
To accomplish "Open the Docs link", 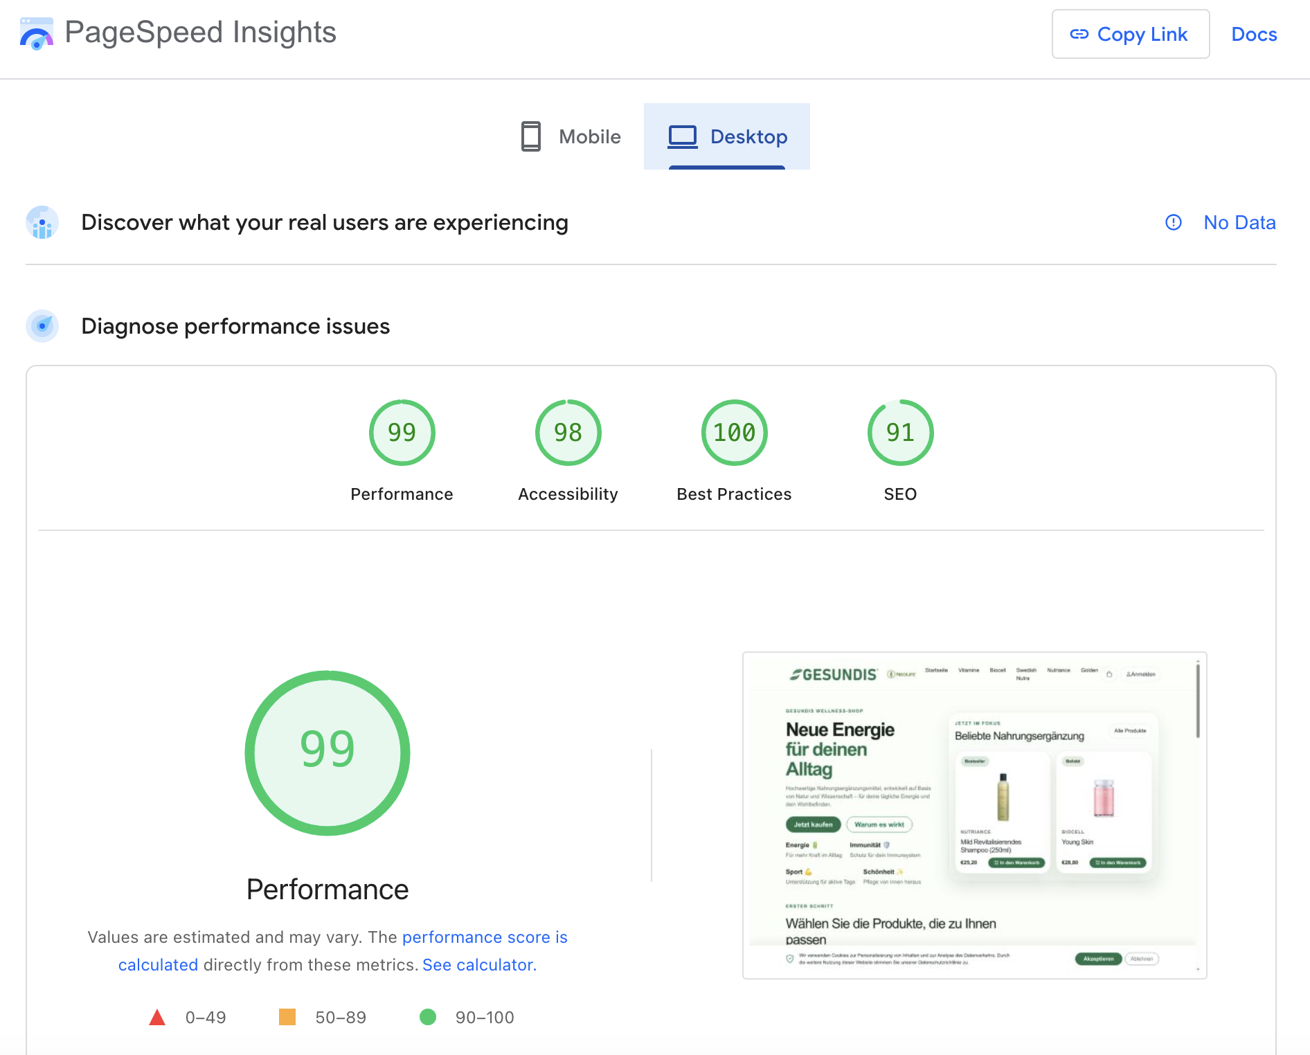I will (1254, 34).
